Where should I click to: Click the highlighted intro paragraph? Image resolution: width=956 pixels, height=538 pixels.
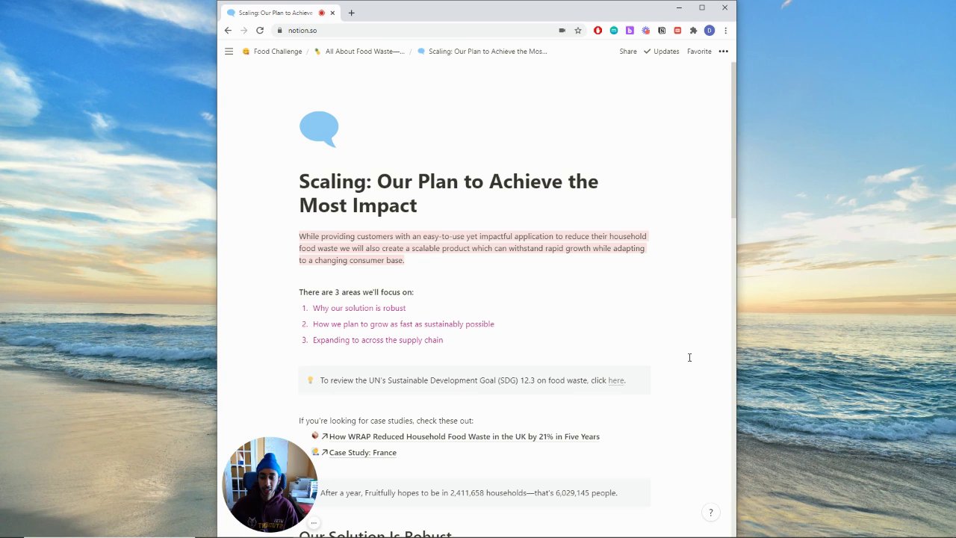pyautogui.click(x=473, y=248)
